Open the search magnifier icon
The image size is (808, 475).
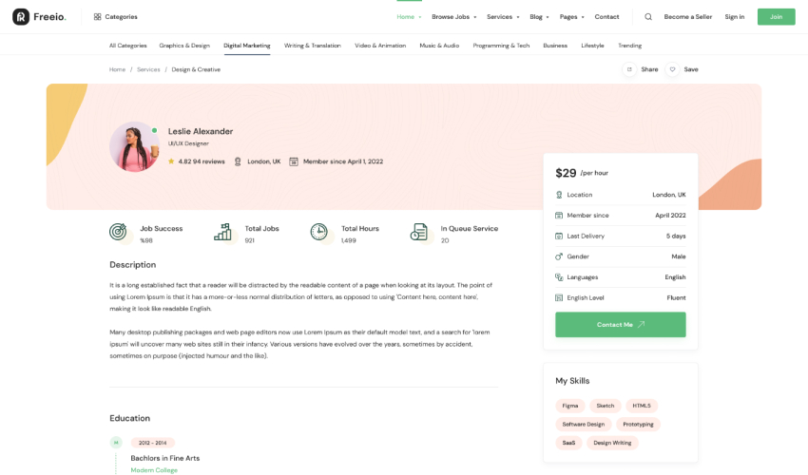click(648, 16)
